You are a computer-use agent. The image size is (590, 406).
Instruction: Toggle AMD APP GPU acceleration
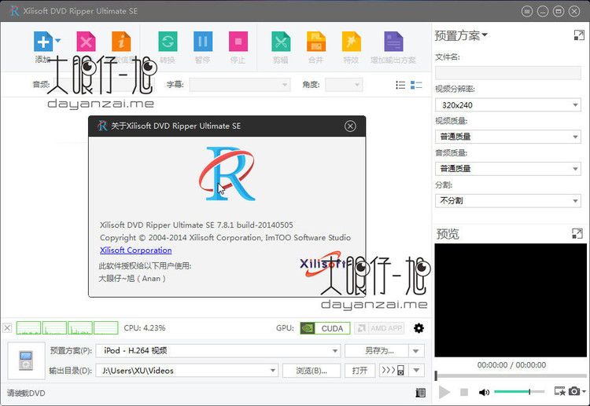coord(379,328)
